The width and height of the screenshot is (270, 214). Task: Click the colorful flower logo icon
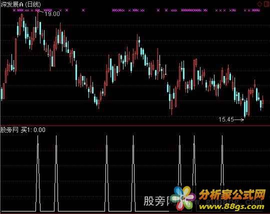click(x=184, y=198)
